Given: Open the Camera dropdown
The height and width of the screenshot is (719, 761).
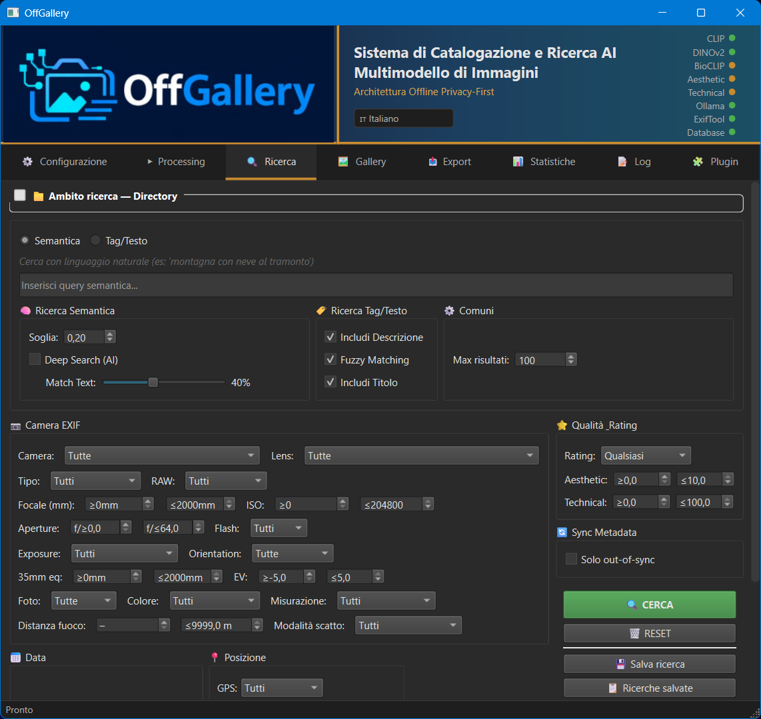Looking at the screenshot, I should tap(162, 456).
